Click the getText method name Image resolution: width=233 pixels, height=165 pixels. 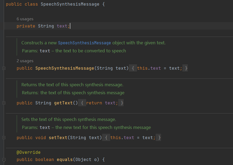pos(63,103)
